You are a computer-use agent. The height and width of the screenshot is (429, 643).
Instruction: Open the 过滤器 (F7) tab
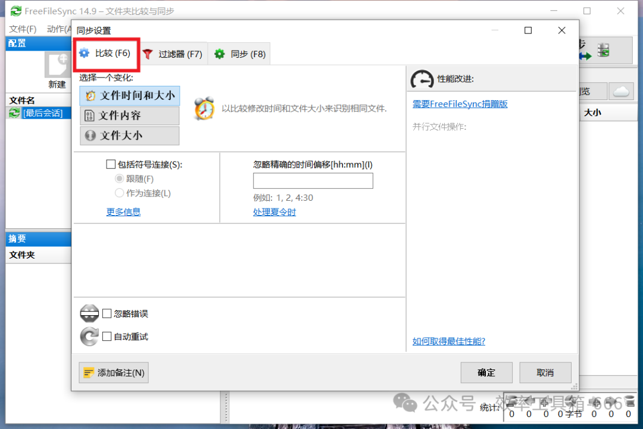[x=173, y=54]
